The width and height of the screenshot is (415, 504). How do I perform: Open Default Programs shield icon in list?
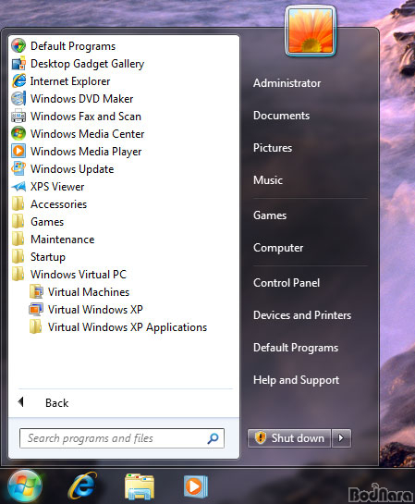[x=18, y=45]
